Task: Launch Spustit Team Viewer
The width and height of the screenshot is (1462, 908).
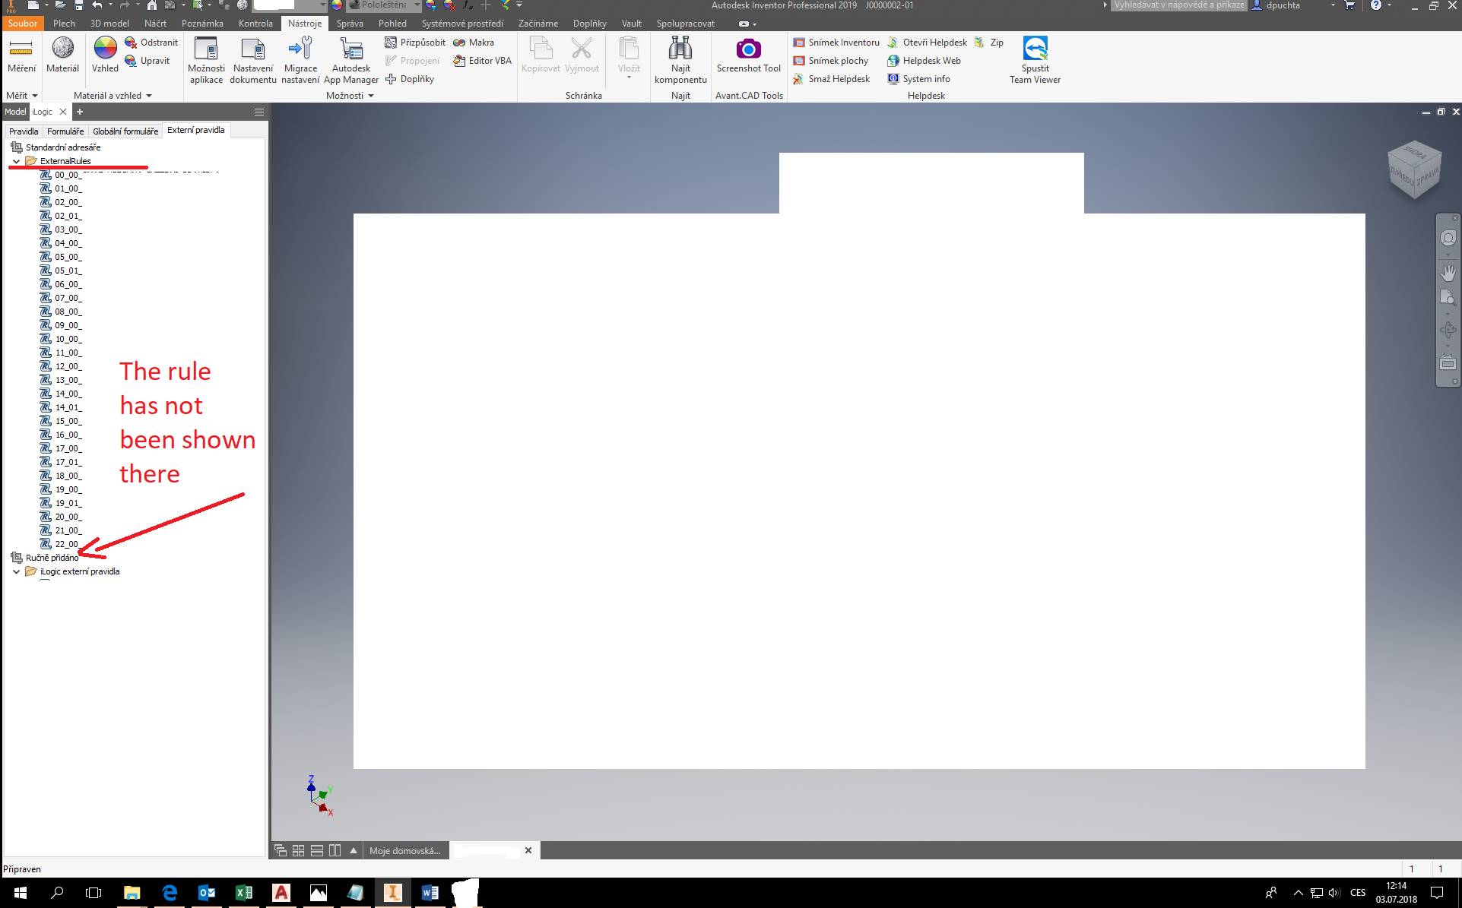Action: coord(1035,49)
